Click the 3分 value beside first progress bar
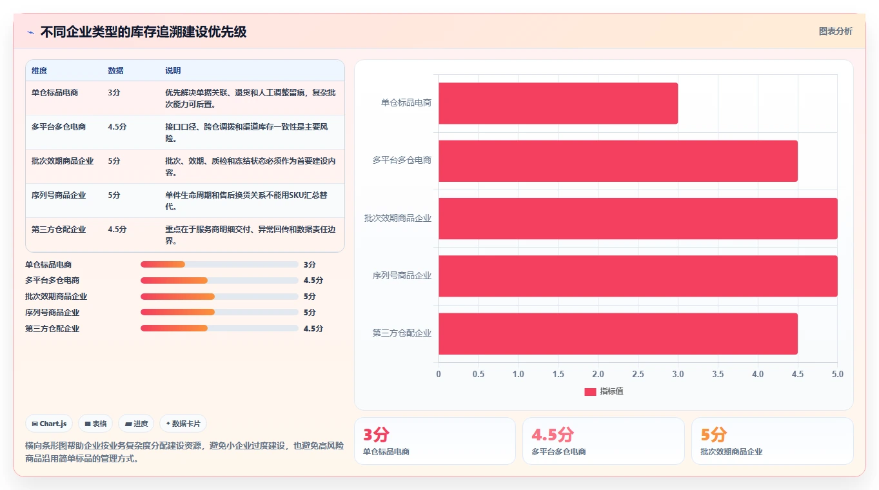The width and height of the screenshot is (879, 490). 310,264
